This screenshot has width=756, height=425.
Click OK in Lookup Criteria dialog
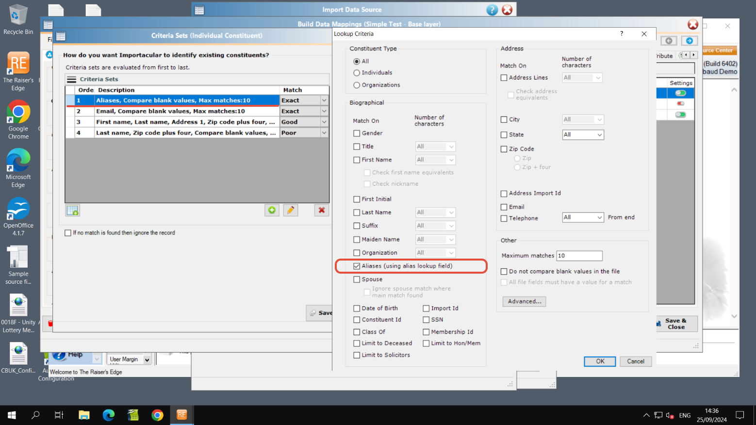coord(600,361)
